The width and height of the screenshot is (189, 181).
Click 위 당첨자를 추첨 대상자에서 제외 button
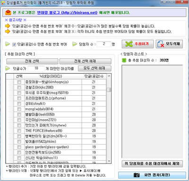(152, 164)
